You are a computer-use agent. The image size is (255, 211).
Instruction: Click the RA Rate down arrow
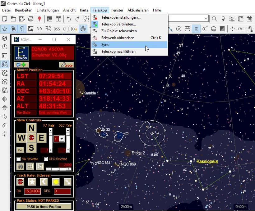pos(50,150)
